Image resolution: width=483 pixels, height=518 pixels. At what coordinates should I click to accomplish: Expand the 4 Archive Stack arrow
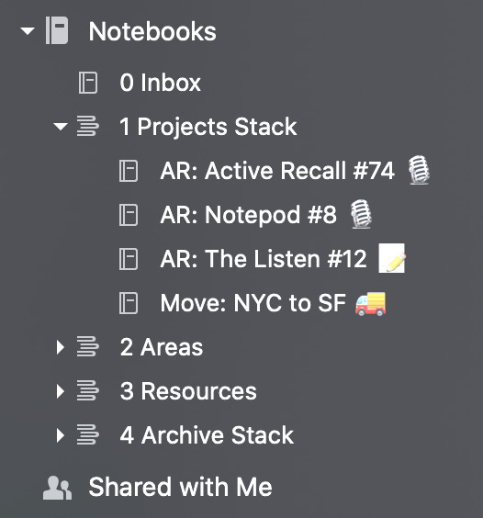click(60, 435)
